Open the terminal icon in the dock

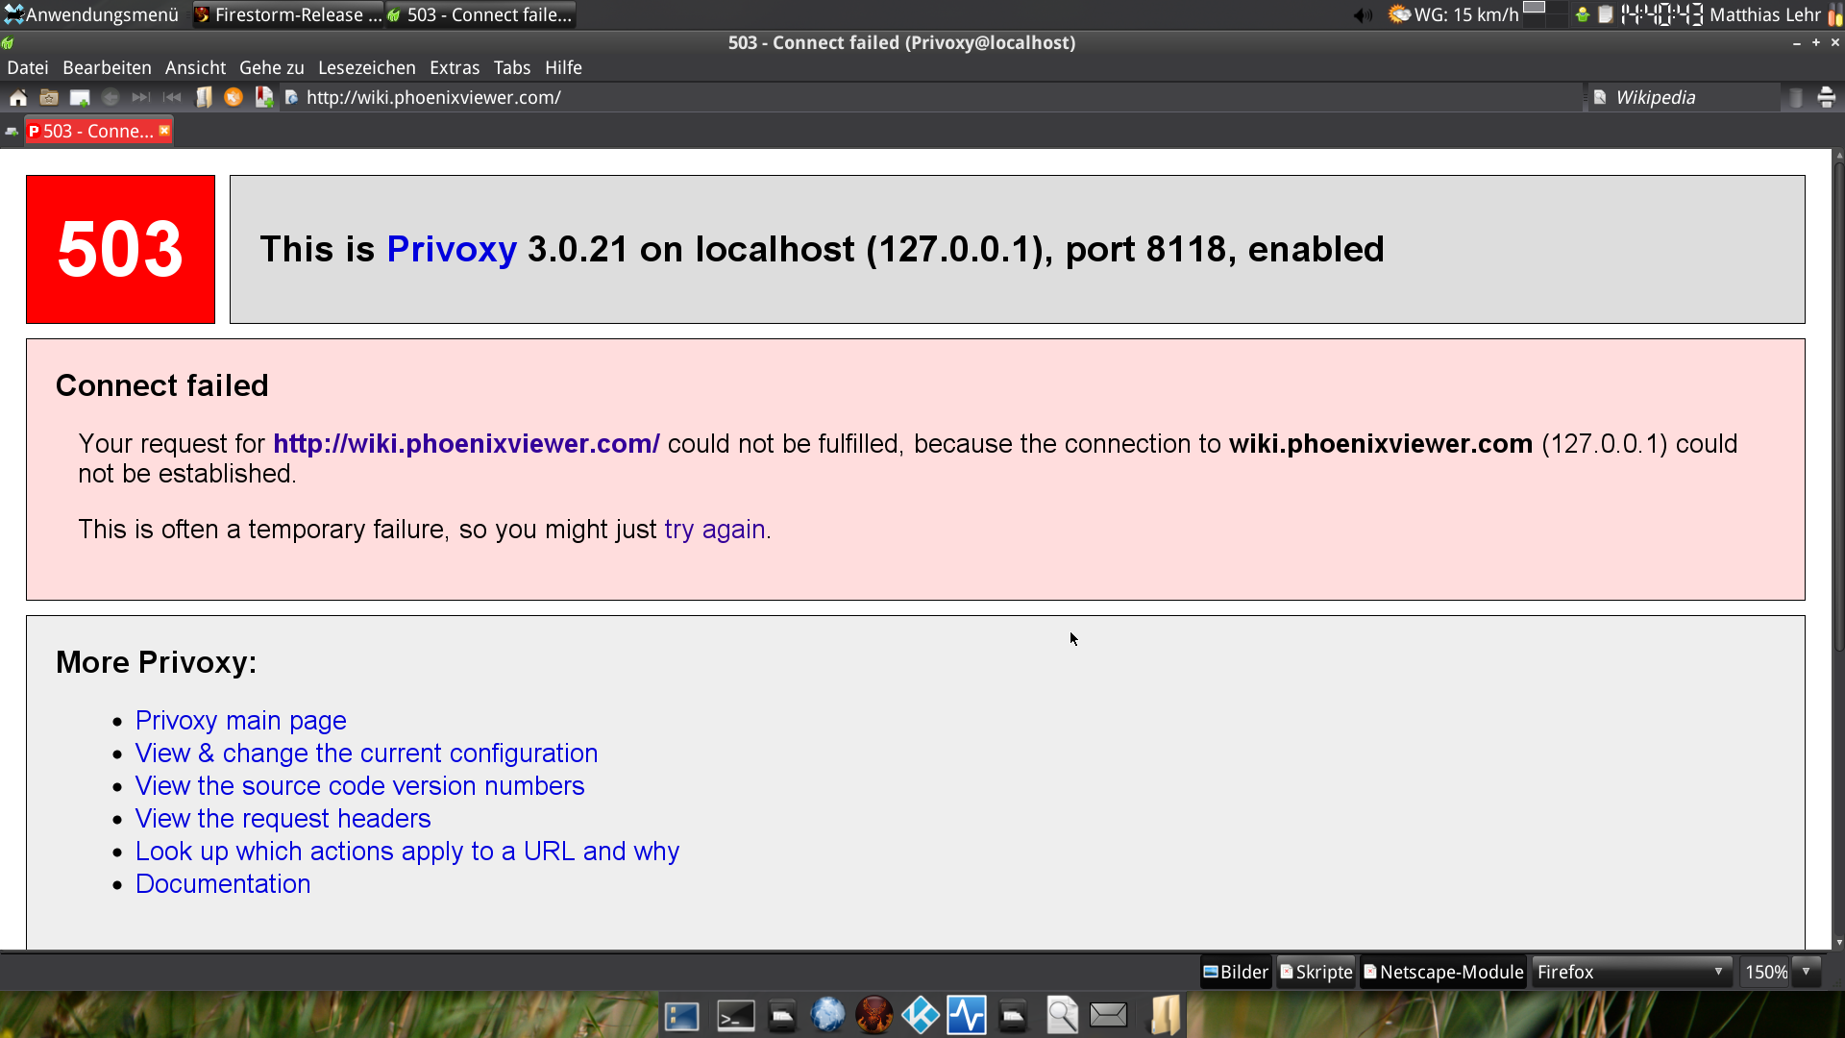tap(736, 1015)
